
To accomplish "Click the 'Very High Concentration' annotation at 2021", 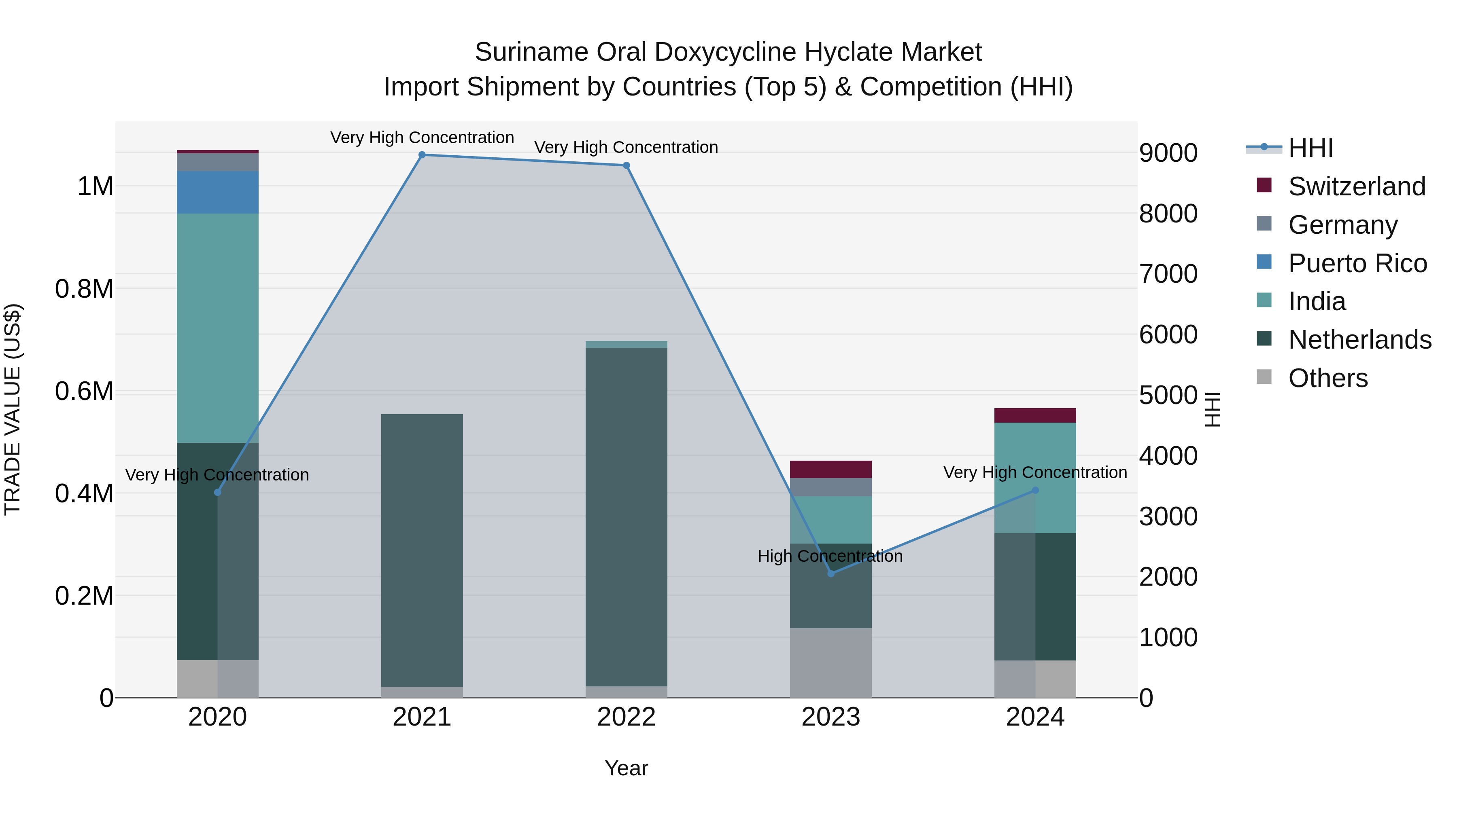I will [x=422, y=138].
